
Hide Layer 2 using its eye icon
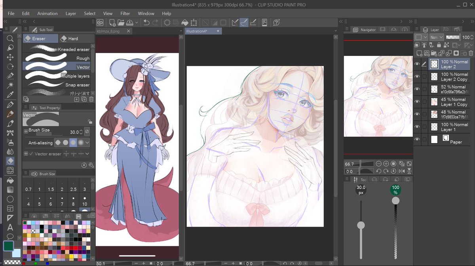tap(417, 64)
